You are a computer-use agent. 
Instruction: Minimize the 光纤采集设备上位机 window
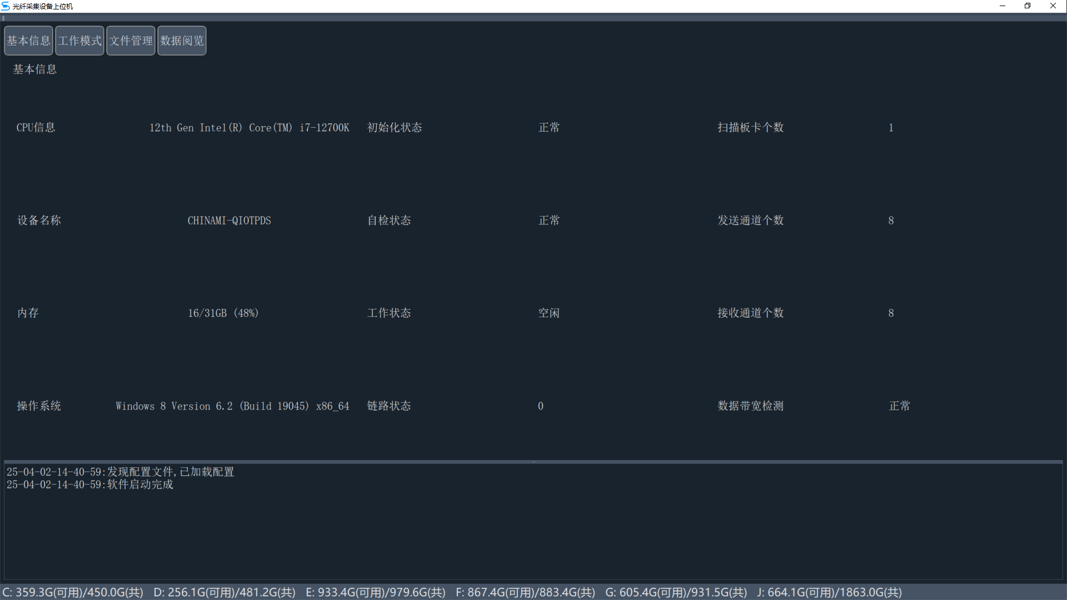point(1003,6)
